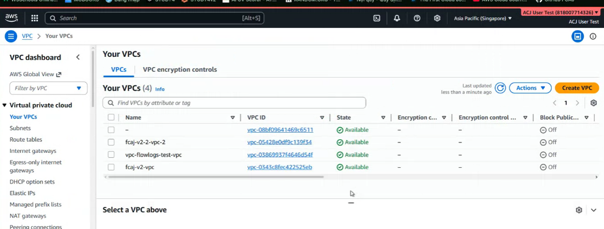
Task: Open Route tables in the sidebar
Action: click(26, 139)
